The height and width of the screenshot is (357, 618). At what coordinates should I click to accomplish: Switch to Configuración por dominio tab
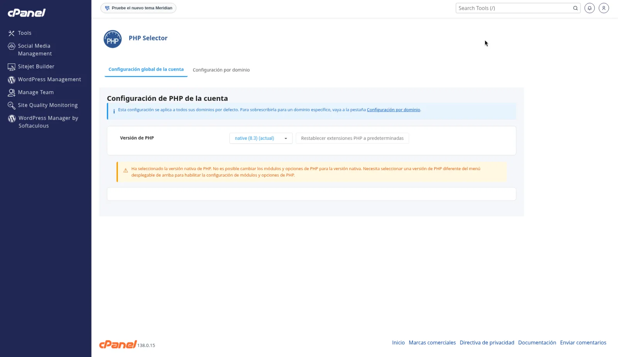click(x=221, y=70)
